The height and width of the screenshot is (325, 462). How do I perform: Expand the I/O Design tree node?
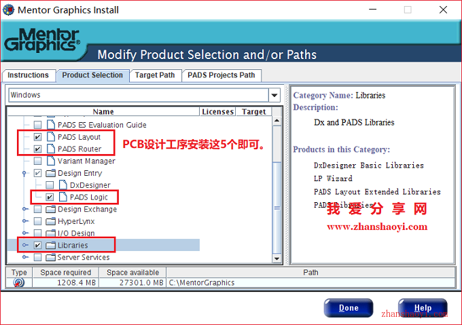25,233
